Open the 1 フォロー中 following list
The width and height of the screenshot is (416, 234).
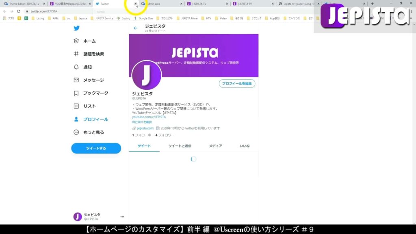142,135
